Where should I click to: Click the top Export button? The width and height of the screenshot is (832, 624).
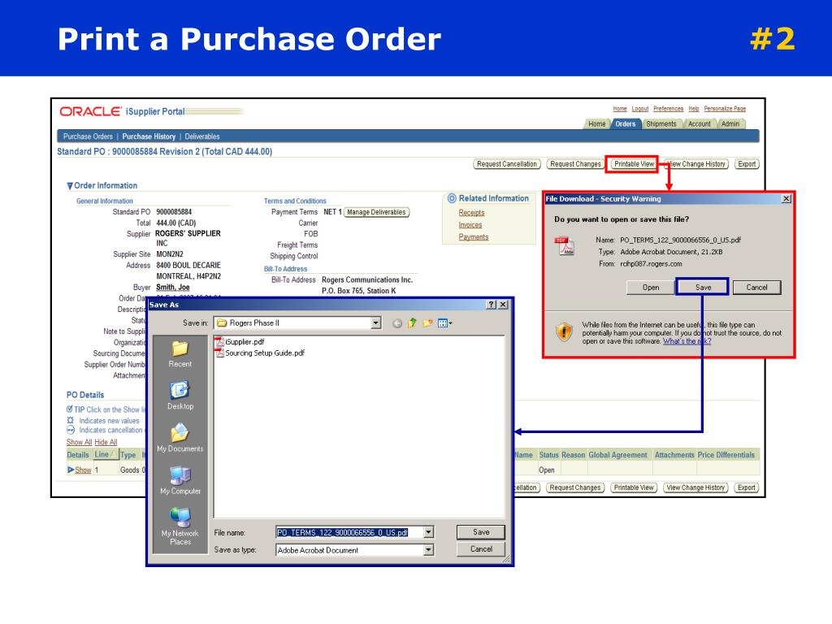coord(747,164)
